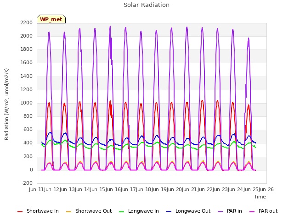Screen dimensions: 294x220
Task: Select the Shortwave In legend entry
Action: [38, 211]
